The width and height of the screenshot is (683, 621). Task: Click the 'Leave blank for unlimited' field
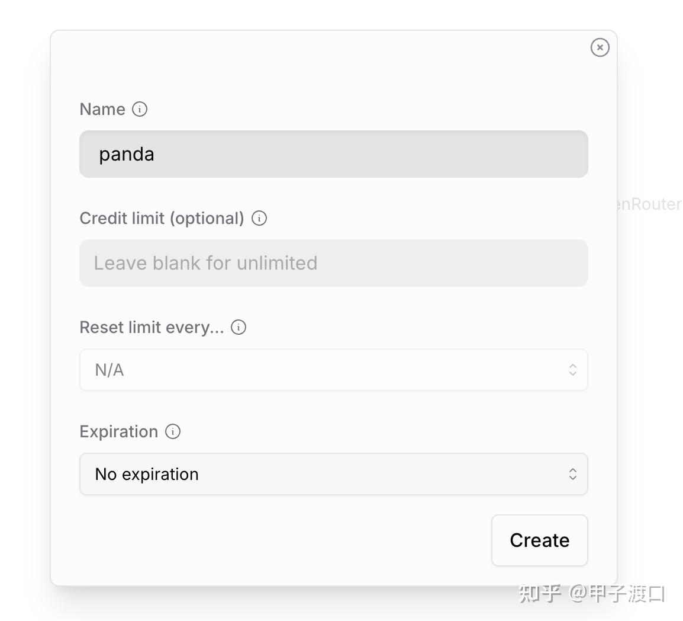333,263
